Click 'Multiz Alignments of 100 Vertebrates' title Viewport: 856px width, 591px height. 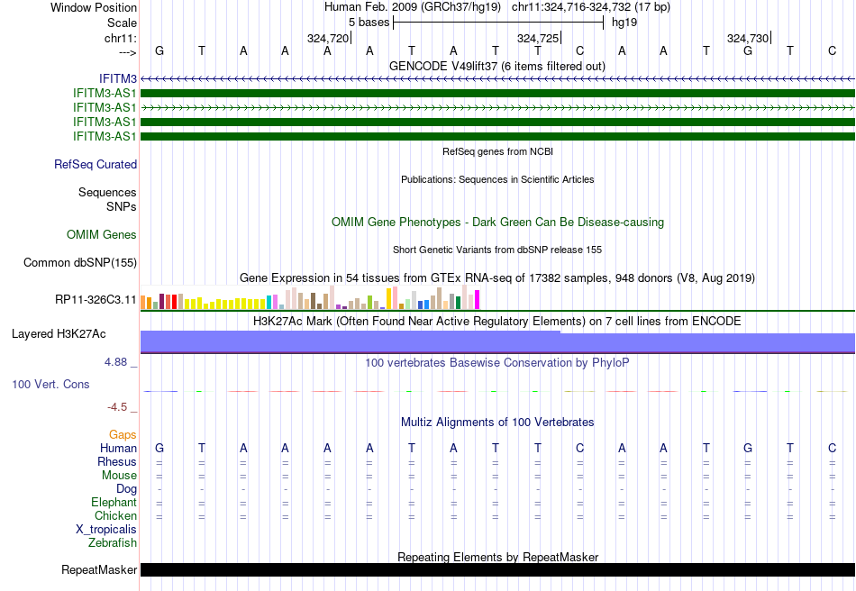[x=497, y=422]
